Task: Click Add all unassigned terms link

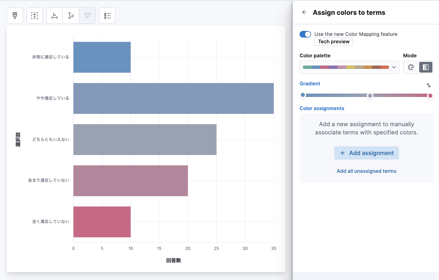Action: (366, 171)
